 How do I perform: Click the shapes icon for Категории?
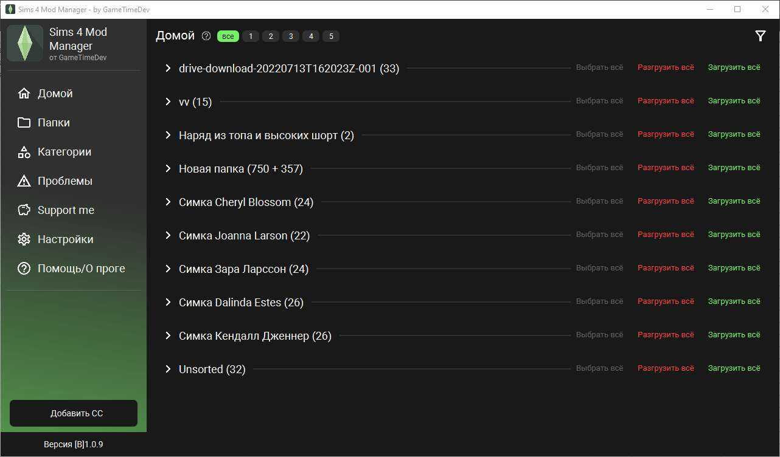coord(24,152)
